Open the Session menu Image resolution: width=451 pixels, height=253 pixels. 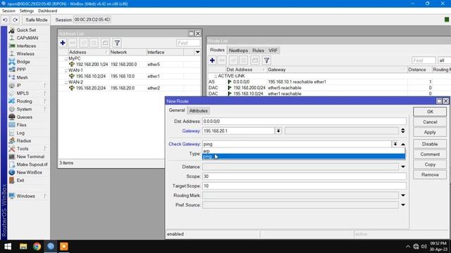8,11
